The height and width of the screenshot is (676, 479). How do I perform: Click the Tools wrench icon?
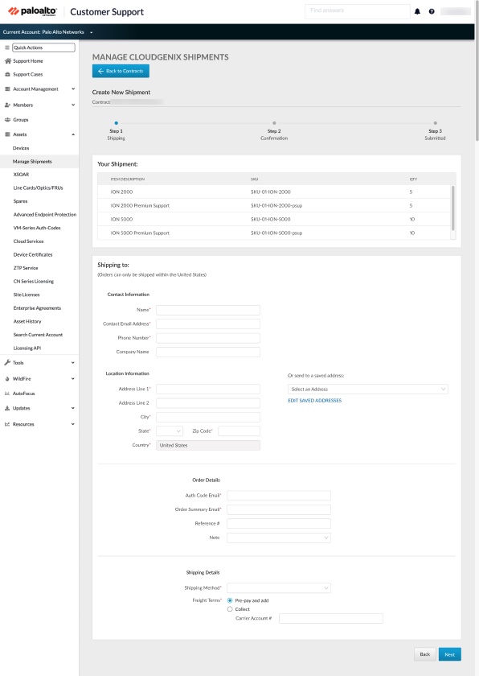(x=7, y=363)
